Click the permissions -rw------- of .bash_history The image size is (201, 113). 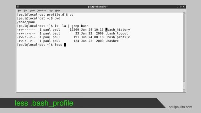pyautogui.click(x=26, y=30)
